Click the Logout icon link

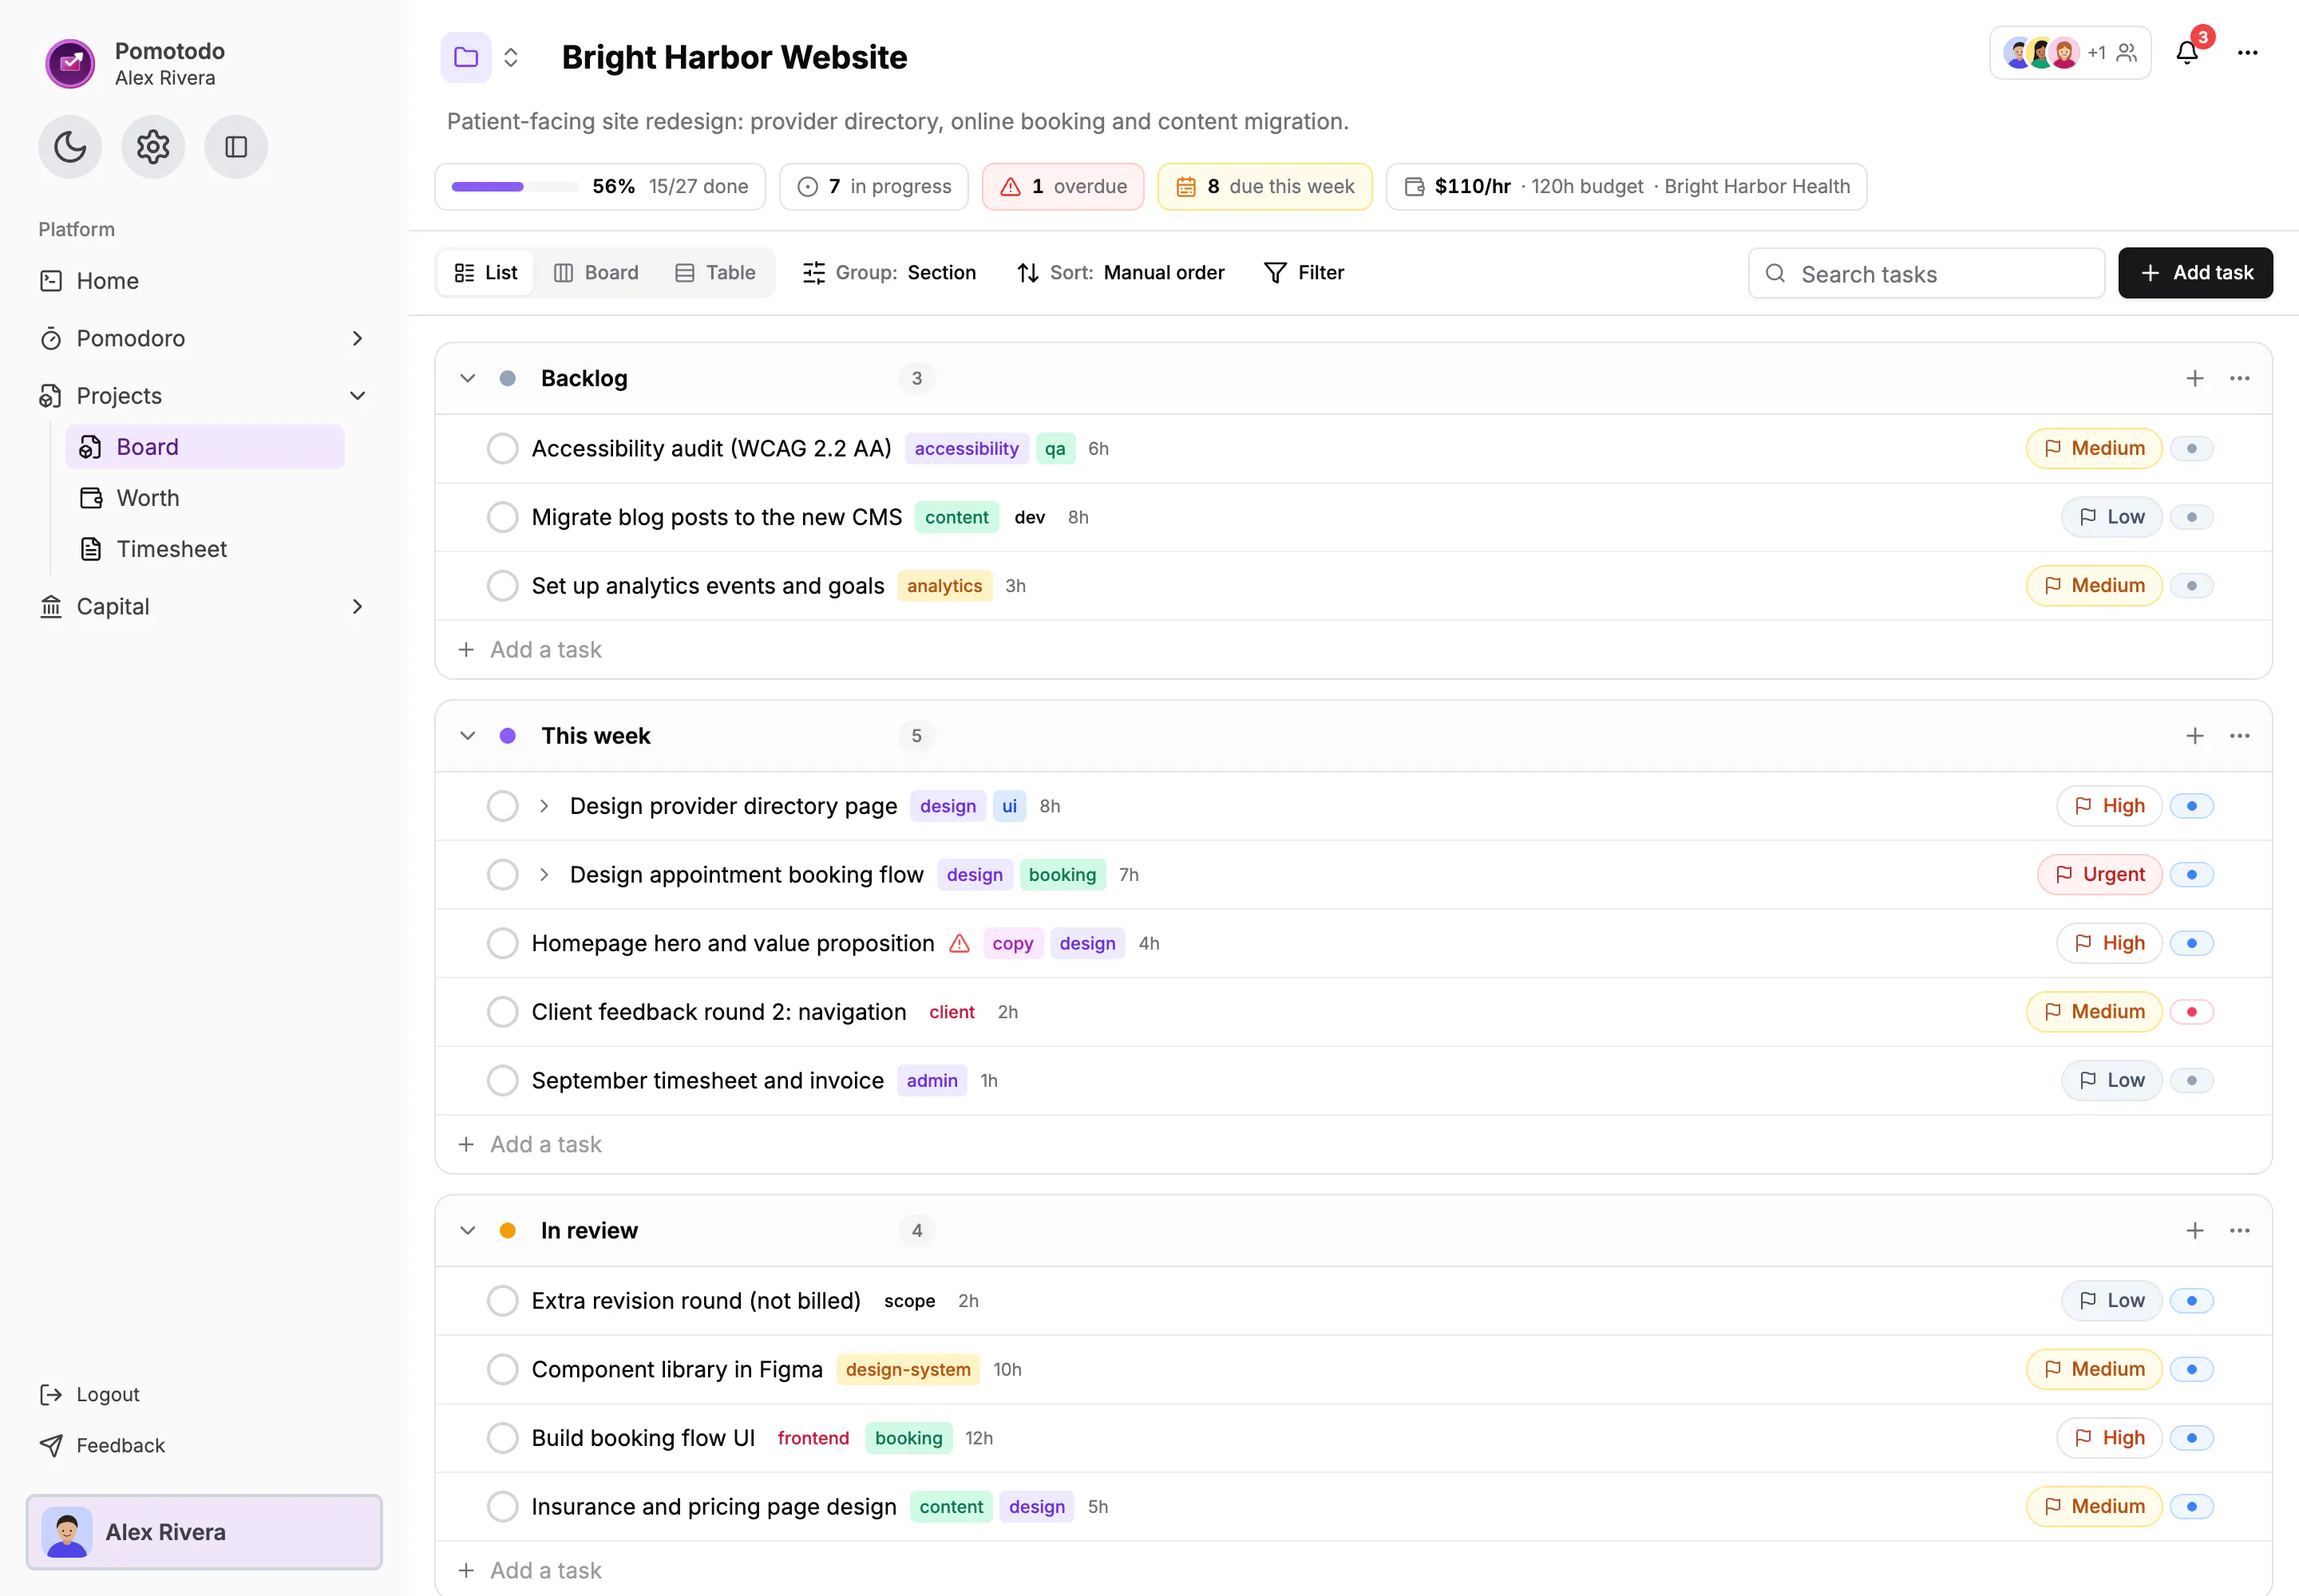pyautogui.click(x=90, y=1395)
